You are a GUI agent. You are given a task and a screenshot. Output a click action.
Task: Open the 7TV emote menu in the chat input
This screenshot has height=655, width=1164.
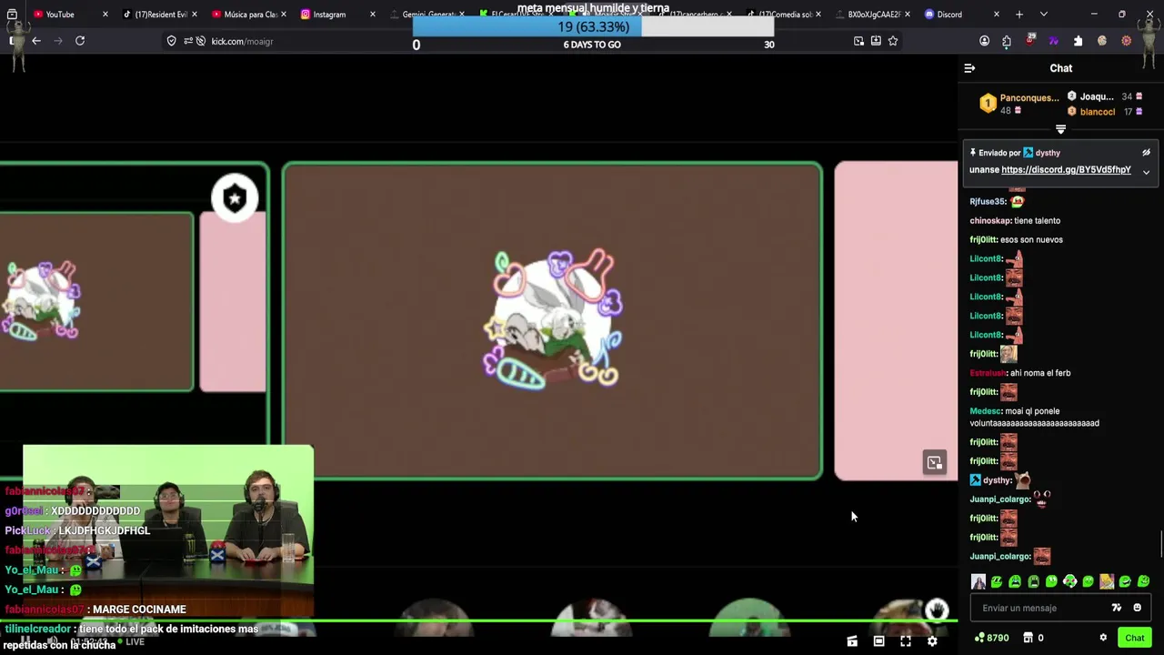tap(1117, 608)
